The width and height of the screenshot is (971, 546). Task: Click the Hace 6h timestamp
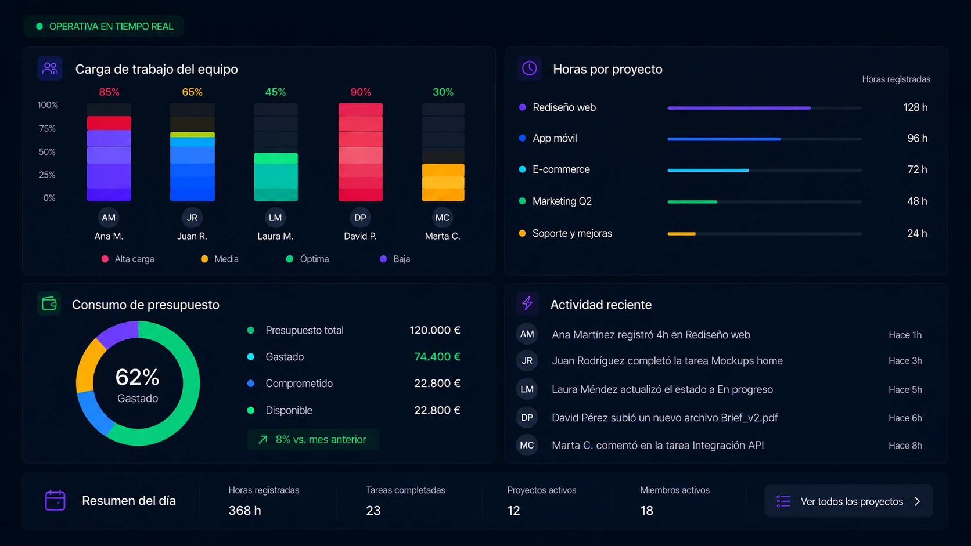pyautogui.click(x=905, y=418)
